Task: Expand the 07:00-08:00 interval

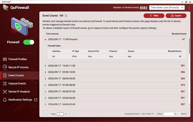Action: 45,85
